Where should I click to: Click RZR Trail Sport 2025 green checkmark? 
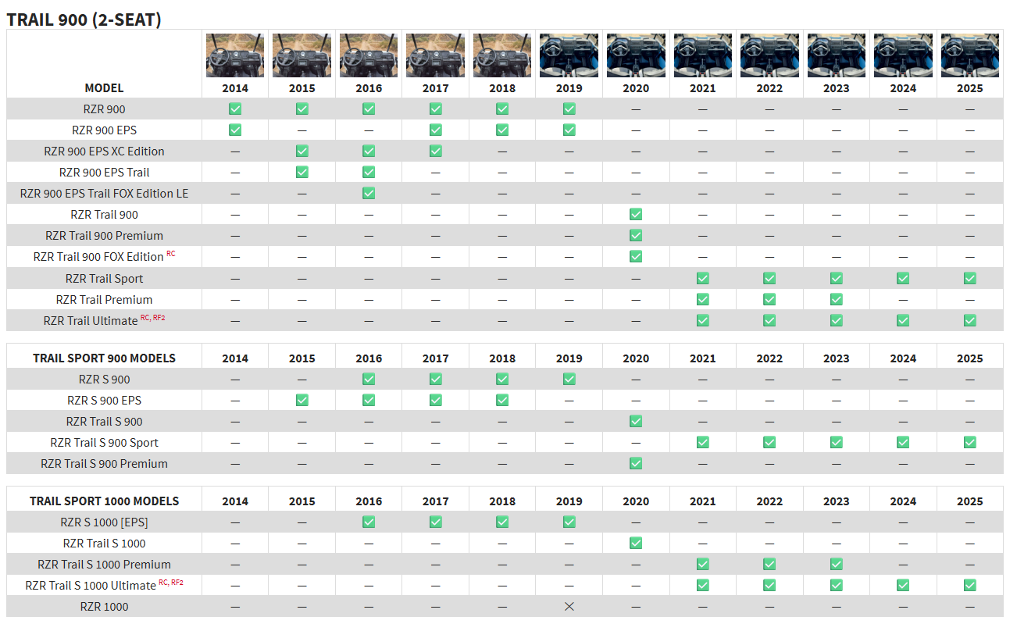(969, 278)
